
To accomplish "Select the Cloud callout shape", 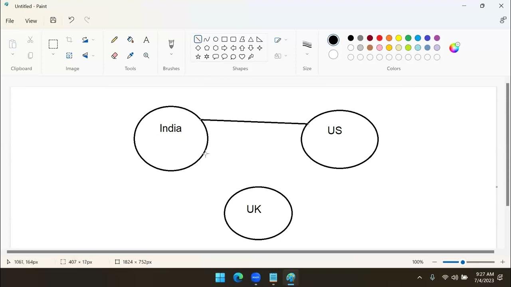I will tap(233, 57).
